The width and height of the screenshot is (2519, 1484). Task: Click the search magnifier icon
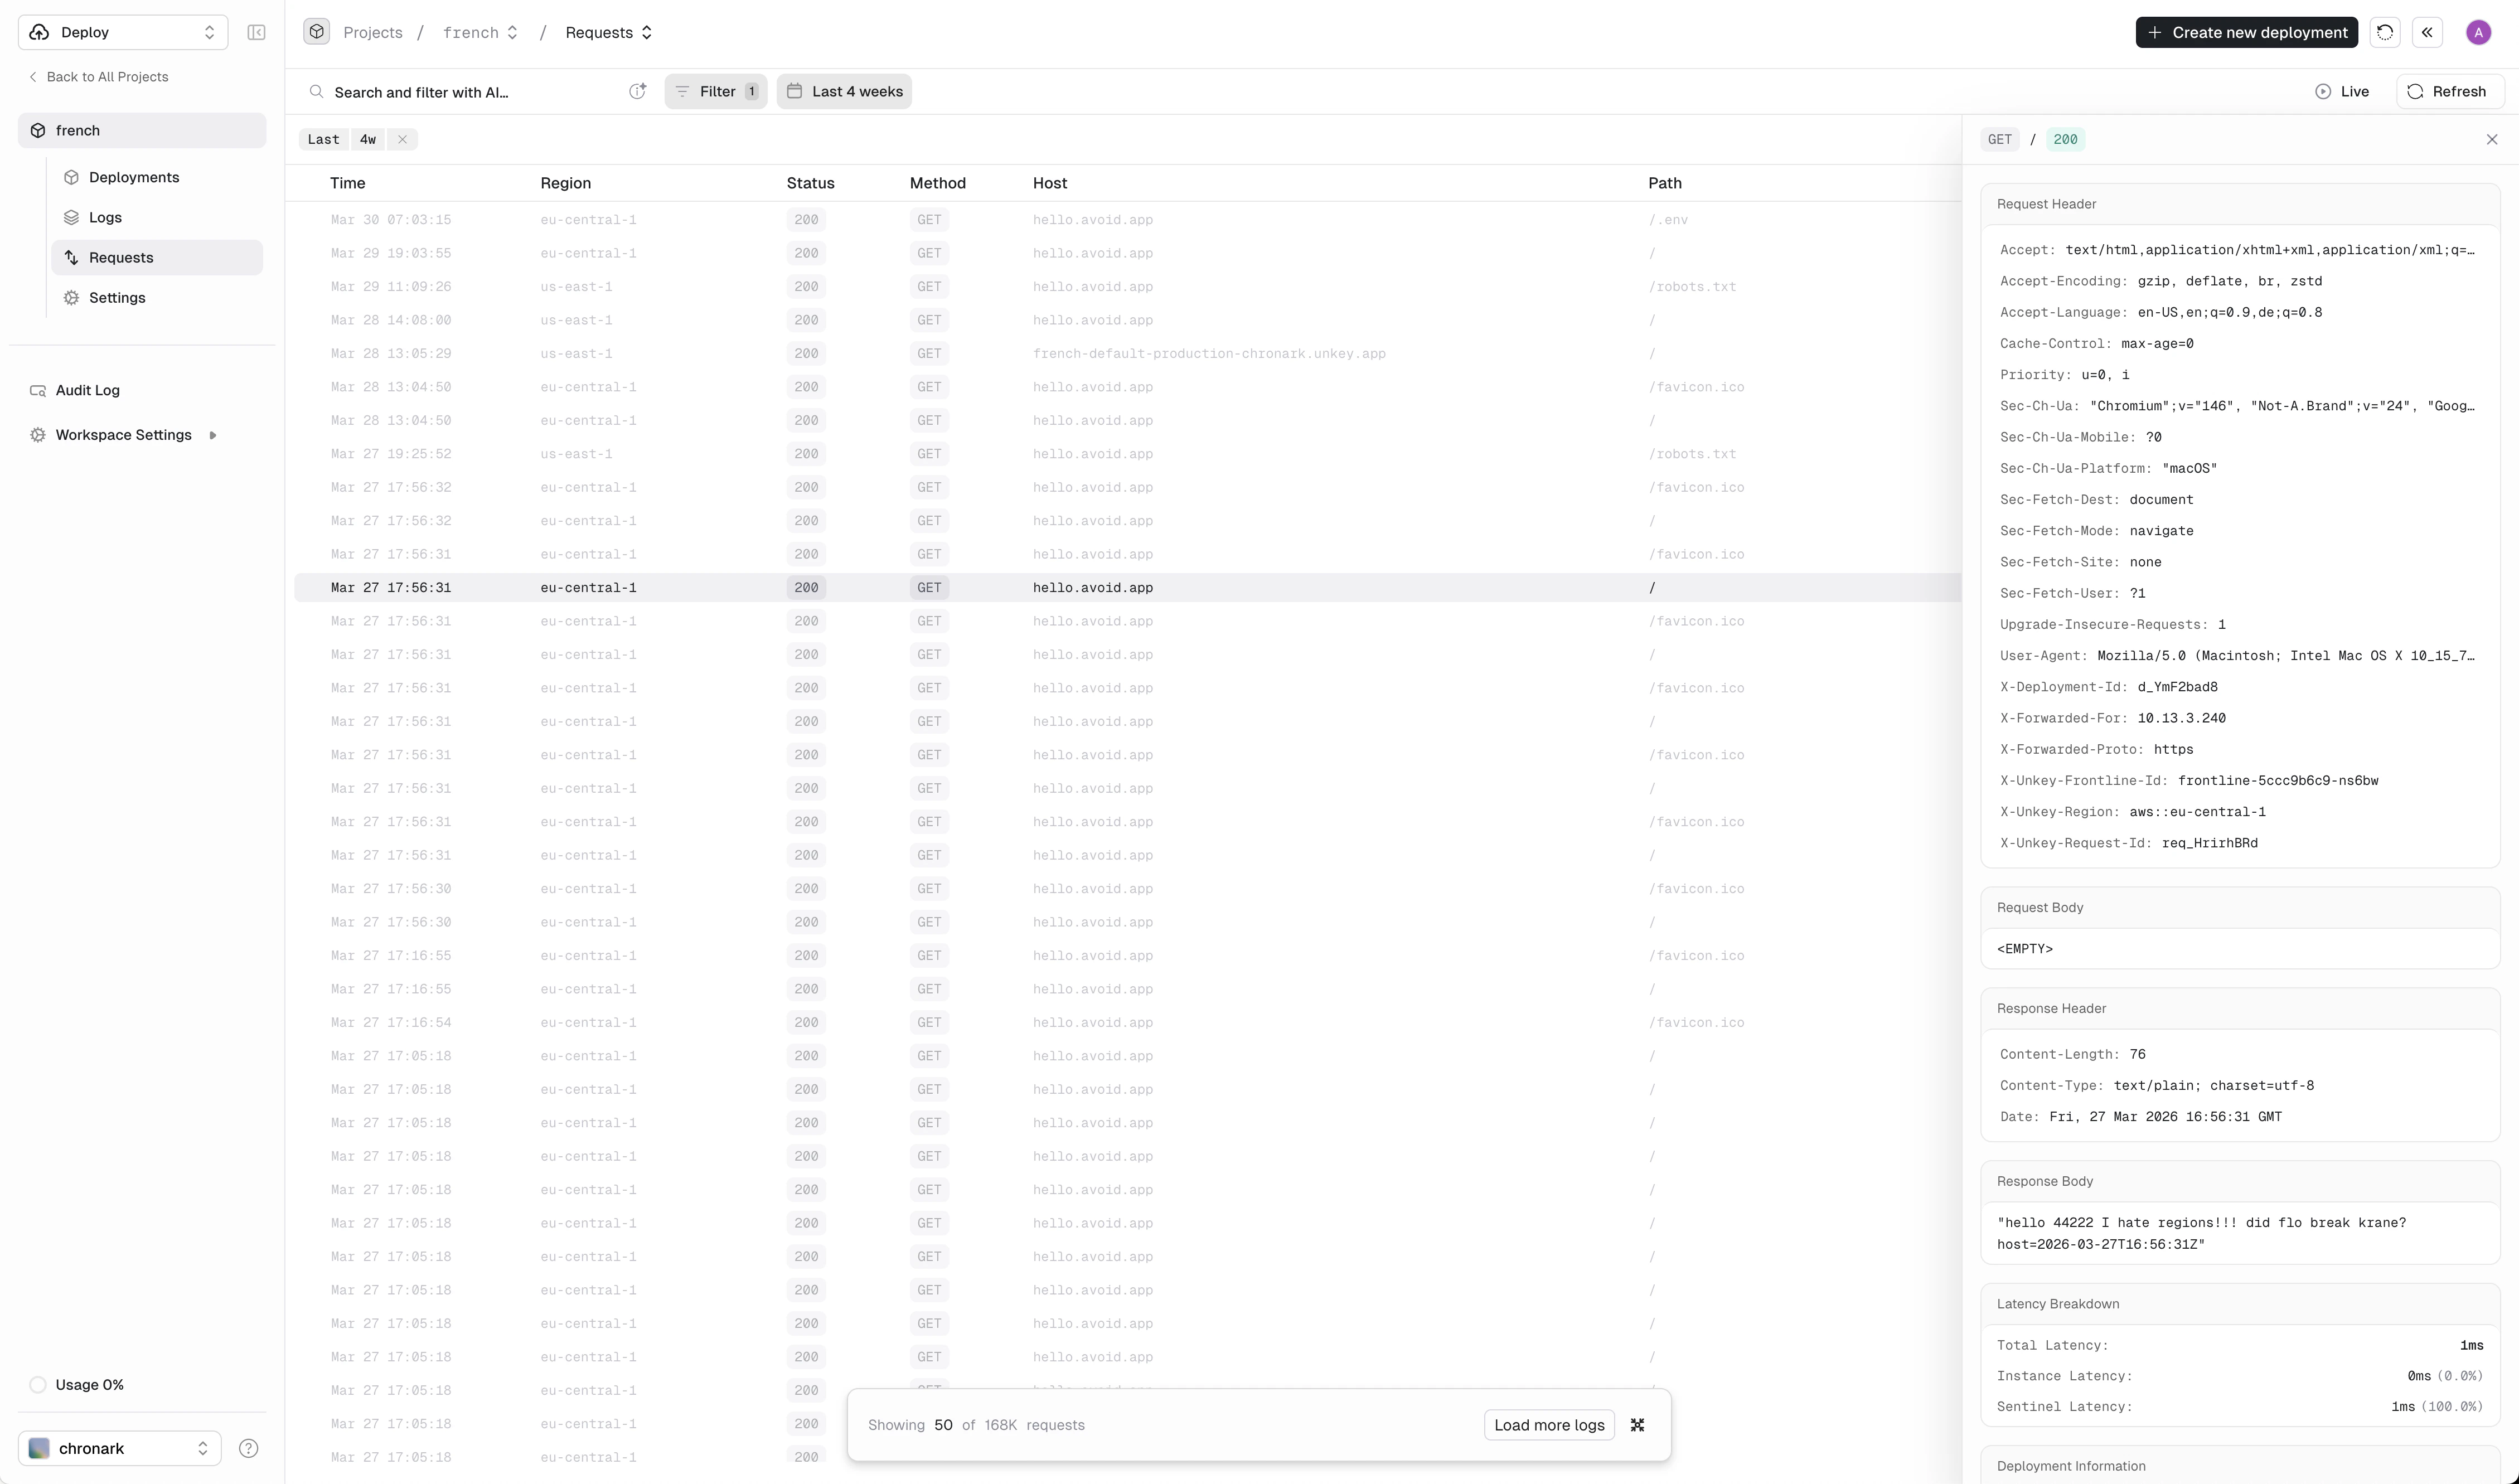pyautogui.click(x=316, y=91)
